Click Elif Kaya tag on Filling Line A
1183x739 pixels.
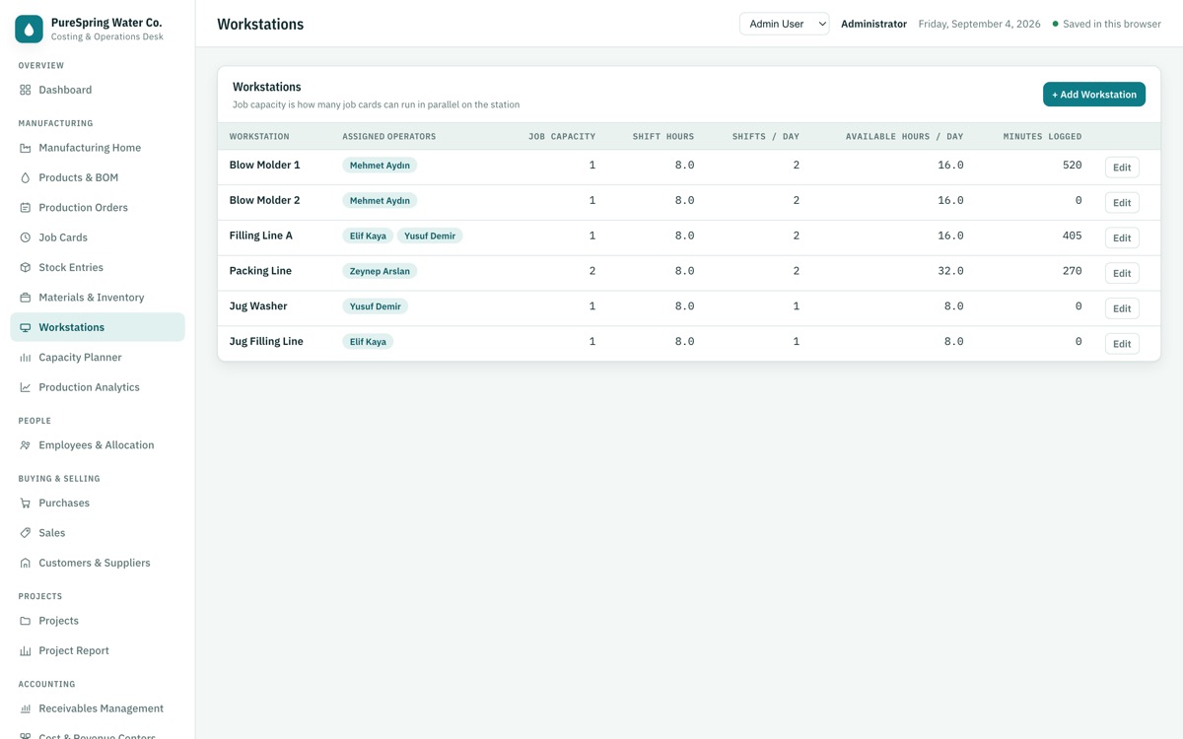(368, 236)
